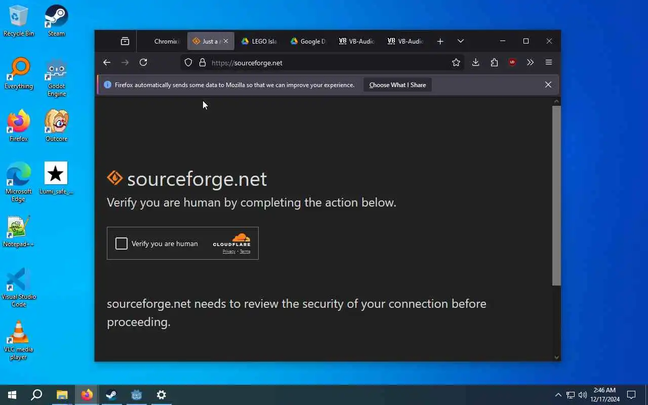Show hidden system tray icons
The image size is (648, 405).
(x=558, y=395)
